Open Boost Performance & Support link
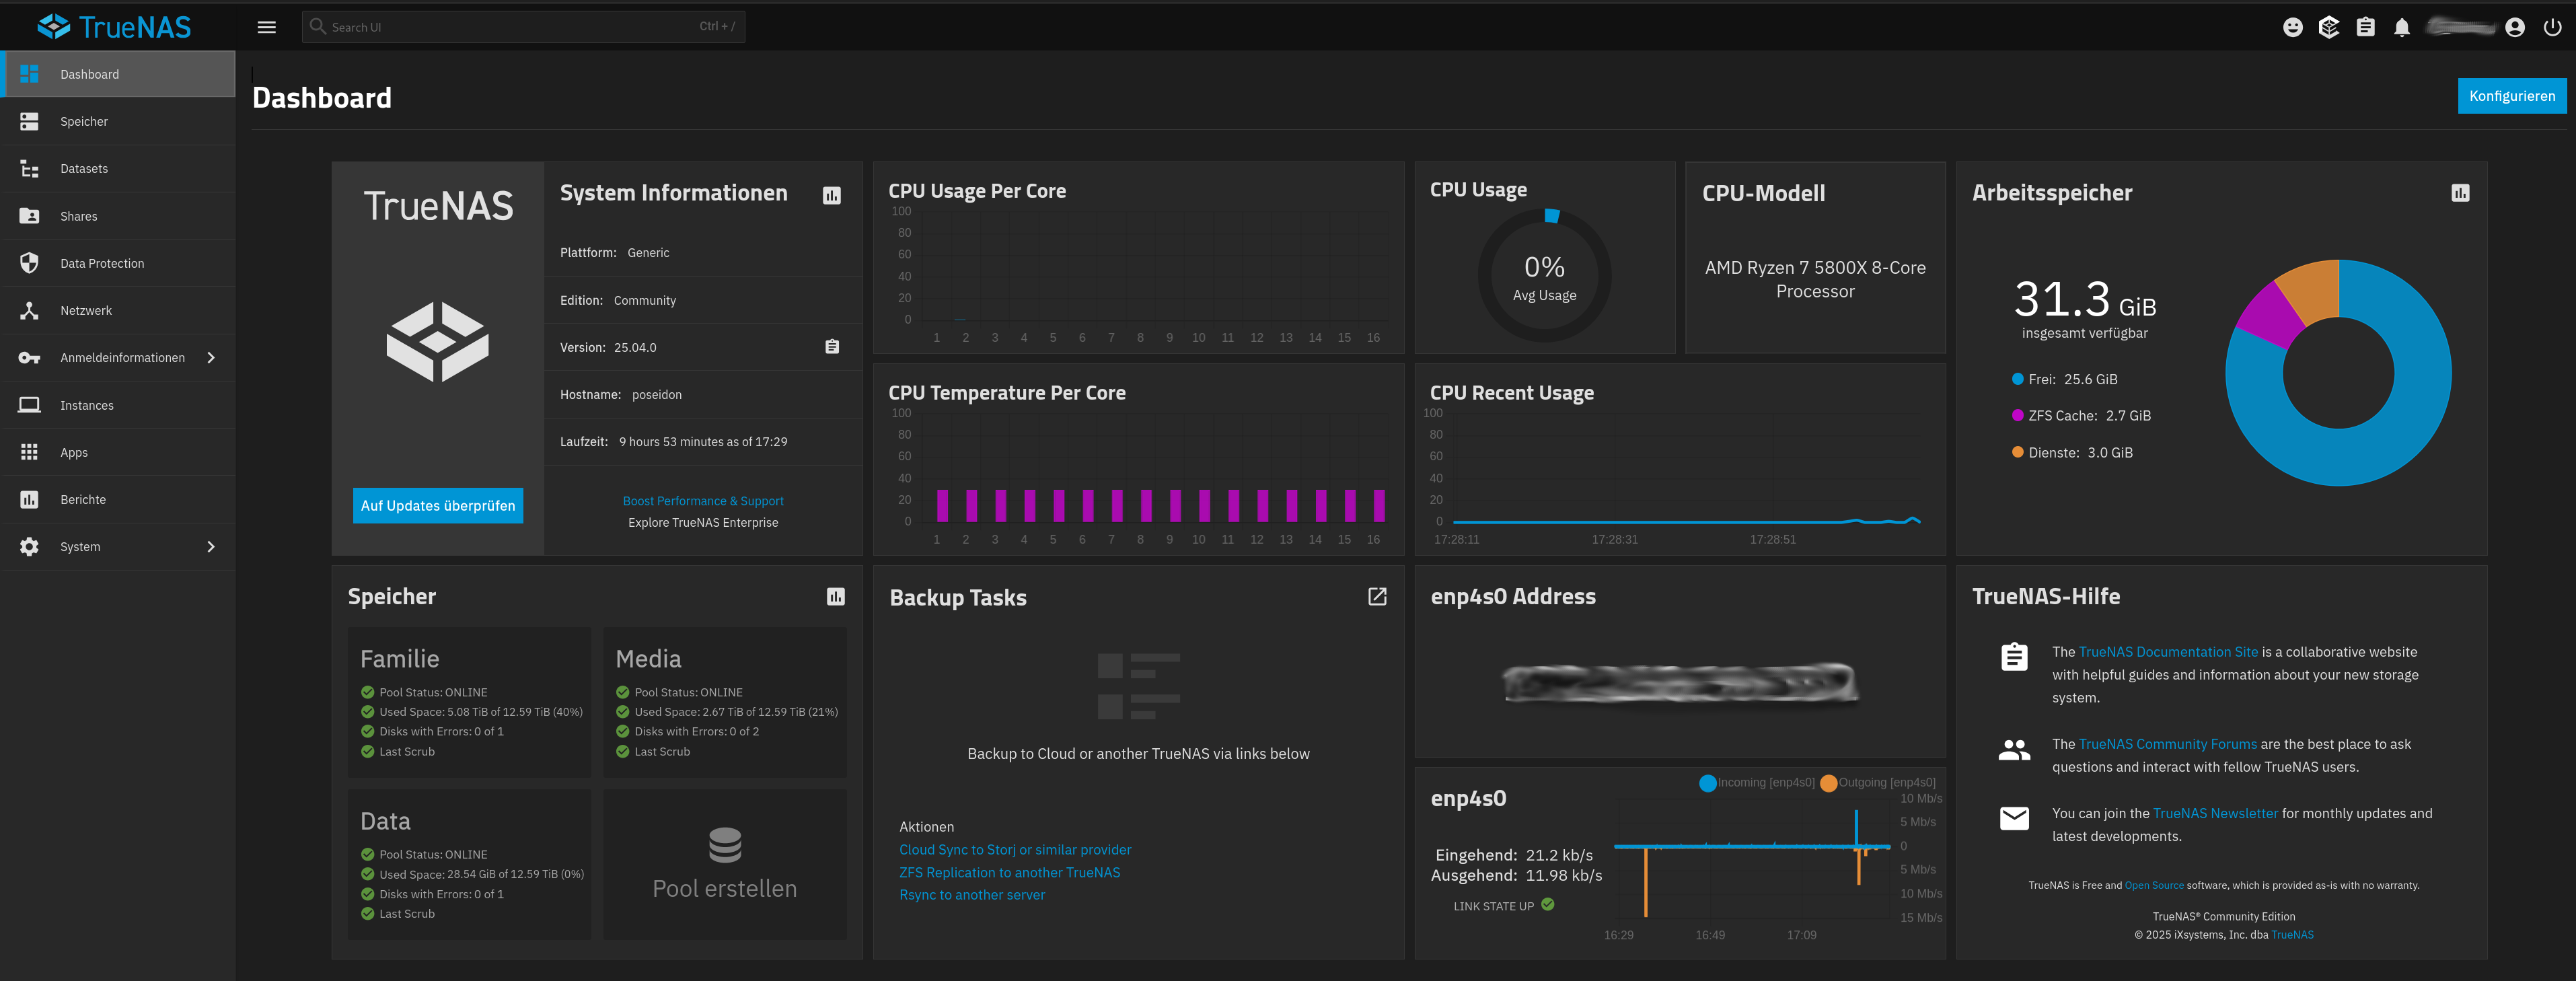The height and width of the screenshot is (981, 2576). point(703,501)
